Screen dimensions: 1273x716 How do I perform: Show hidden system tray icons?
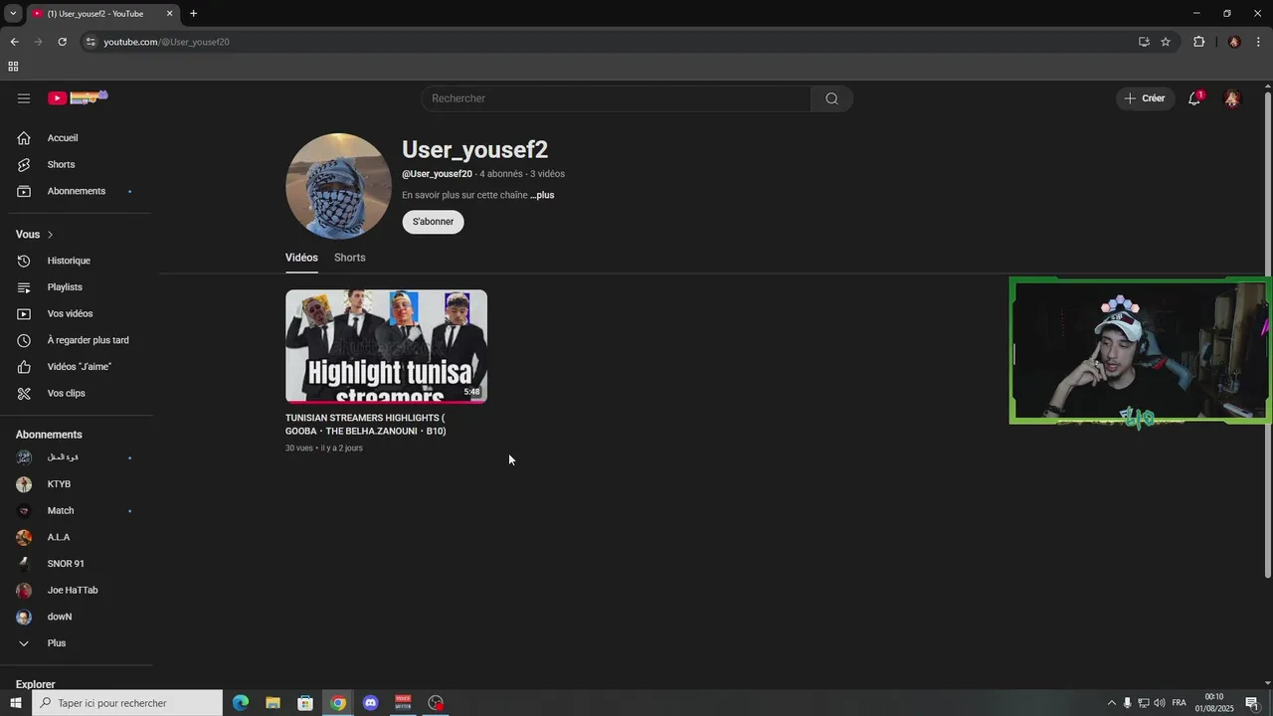(1112, 703)
